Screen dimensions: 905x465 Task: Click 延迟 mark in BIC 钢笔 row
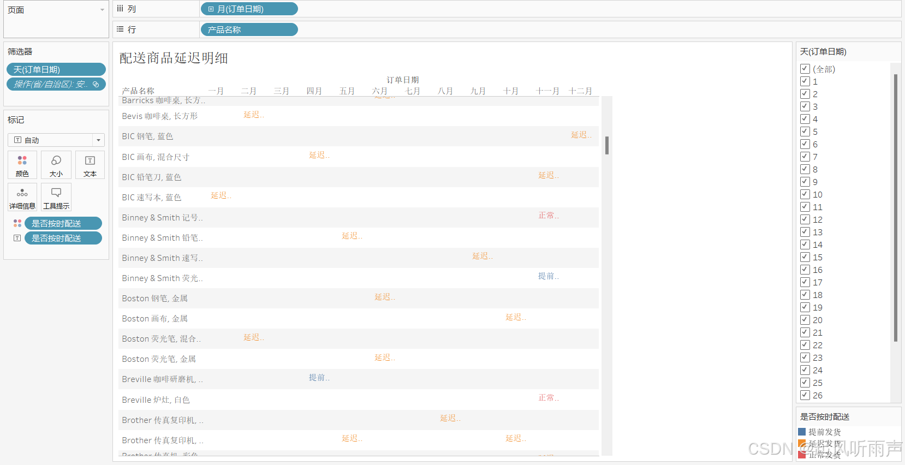click(x=581, y=135)
